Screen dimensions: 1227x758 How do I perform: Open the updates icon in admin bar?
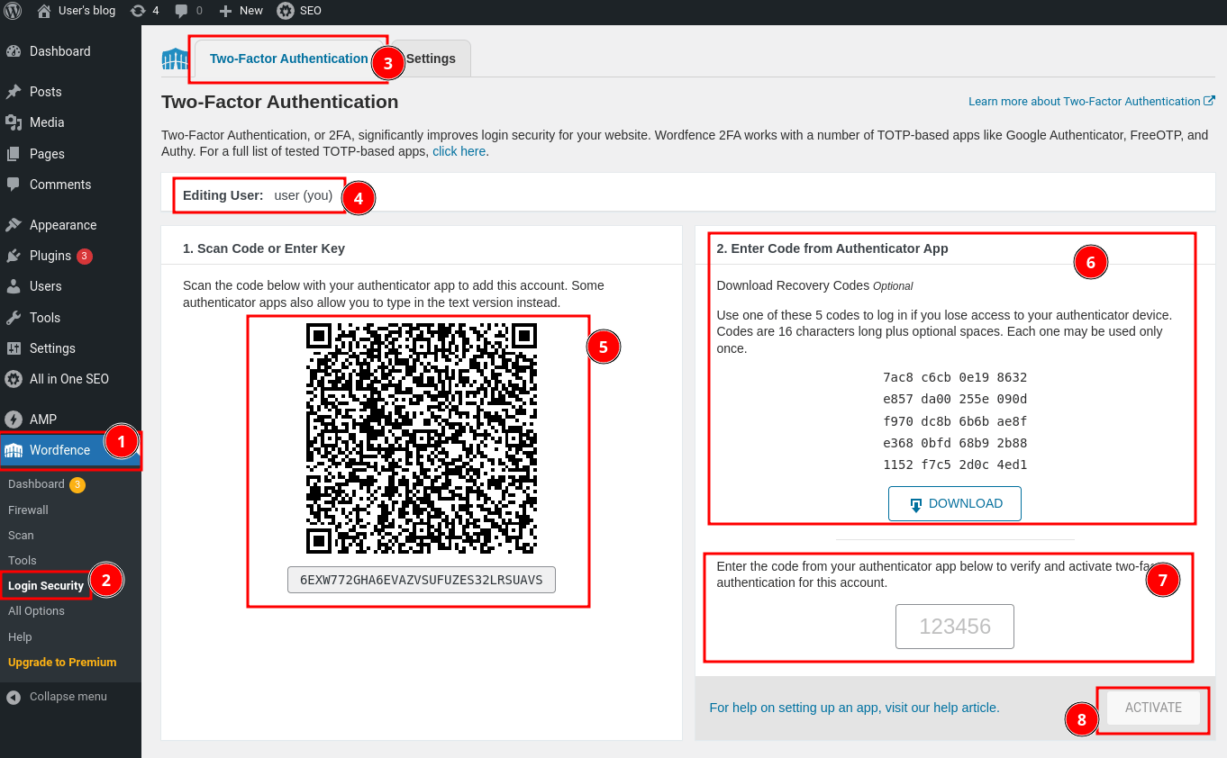coord(138,11)
